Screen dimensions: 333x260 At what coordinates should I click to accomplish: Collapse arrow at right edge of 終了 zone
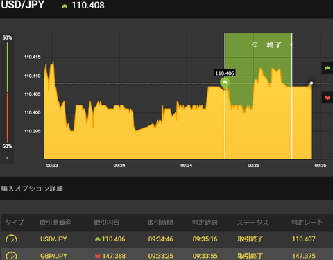[x=291, y=44]
